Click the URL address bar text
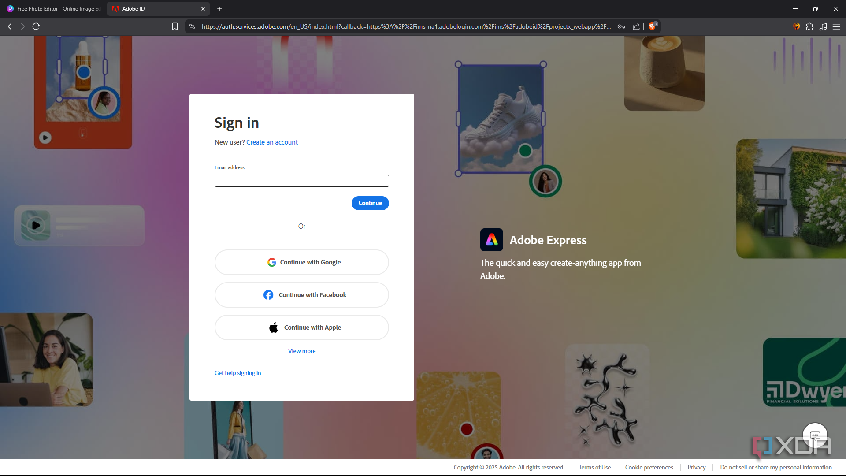Image resolution: width=846 pixels, height=476 pixels. 406,26
